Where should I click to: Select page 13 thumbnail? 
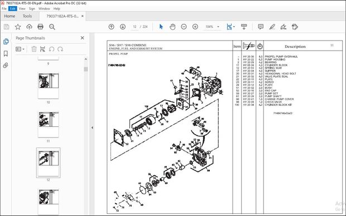tap(49, 202)
